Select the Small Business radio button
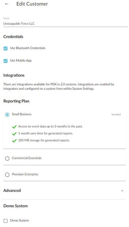This screenshot has height=227, width=129. (x=7, y=115)
